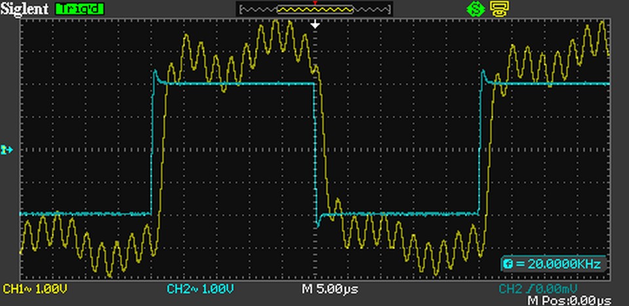The height and width of the screenshot is (306, 629).
Task: Click the waveform memory overview bar
Action: click(x=315, y=9)
